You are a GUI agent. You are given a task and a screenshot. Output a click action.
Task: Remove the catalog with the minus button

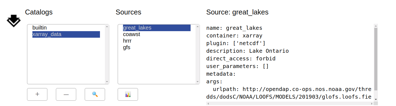(66, 94)
